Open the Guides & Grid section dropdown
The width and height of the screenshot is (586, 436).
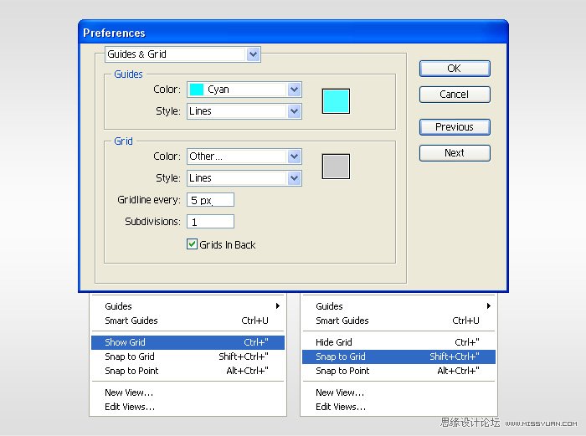254,54
